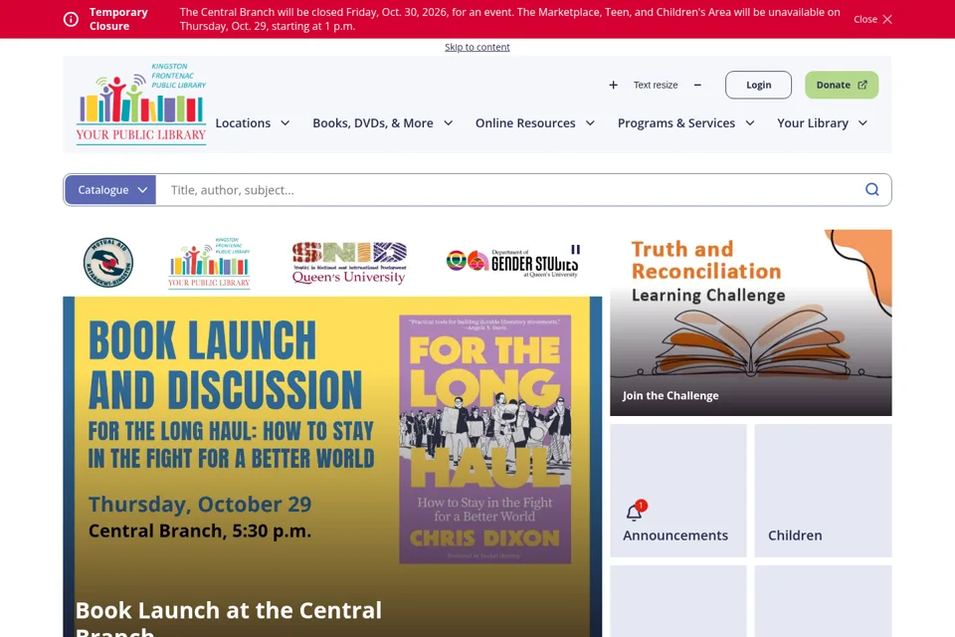Pause the carousel slideshow
The image size is (955, 637).
(576, 249)
